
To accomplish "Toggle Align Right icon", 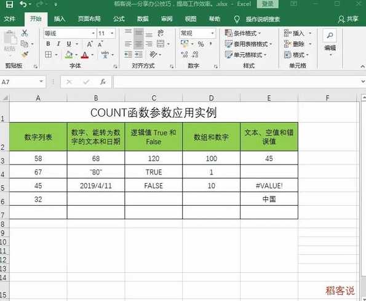I will [x=149, y=44].
